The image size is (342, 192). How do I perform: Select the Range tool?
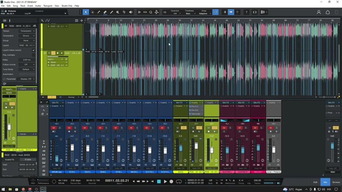(x=92, y=12)
